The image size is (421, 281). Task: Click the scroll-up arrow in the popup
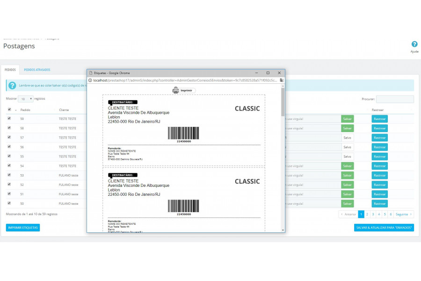pos(283,86)
